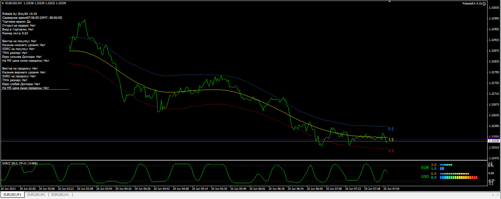Click 'Вектор на продажу: Нет' line

[x=20, y=68]
